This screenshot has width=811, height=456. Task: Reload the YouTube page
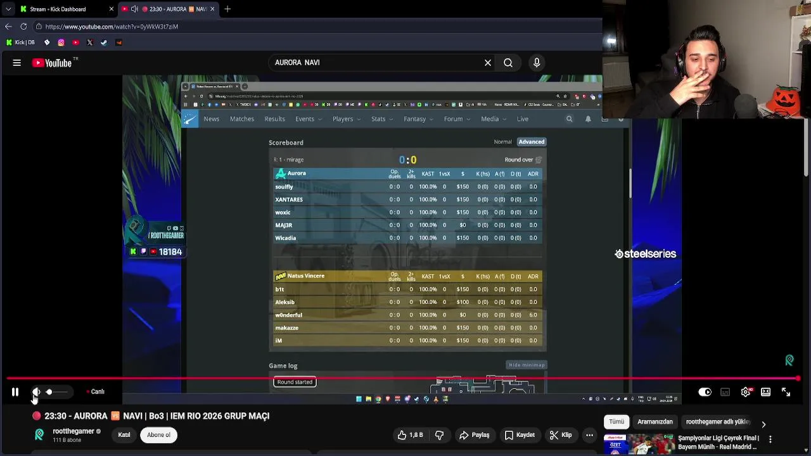coord(23,27)
